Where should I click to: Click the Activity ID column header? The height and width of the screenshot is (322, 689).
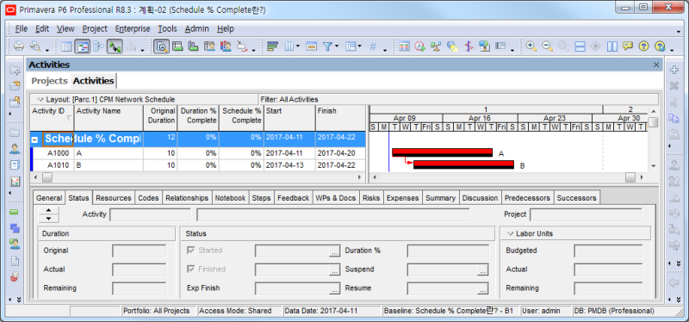(52, 117)
